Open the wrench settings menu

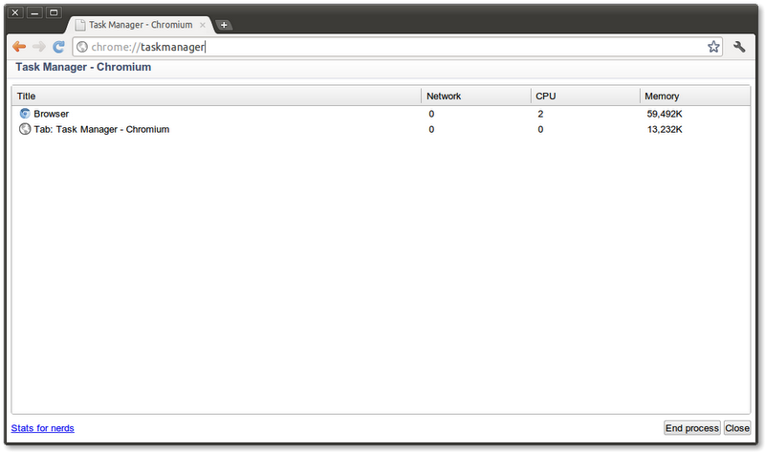tap(739, 47)
